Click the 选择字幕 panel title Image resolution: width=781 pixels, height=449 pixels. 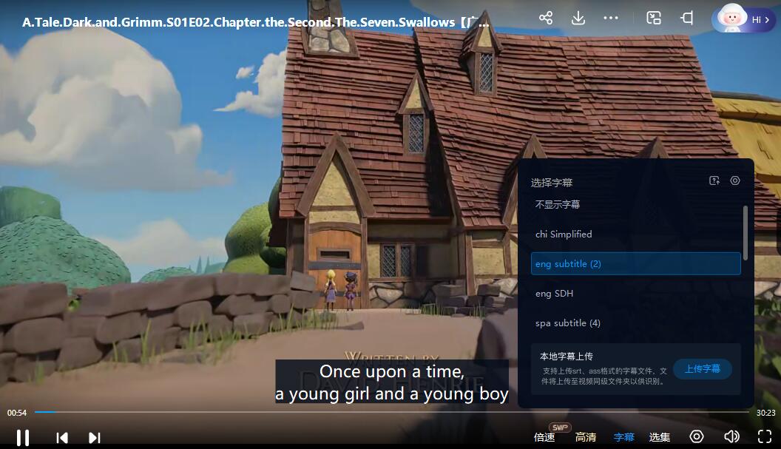[x=552, y=183]
